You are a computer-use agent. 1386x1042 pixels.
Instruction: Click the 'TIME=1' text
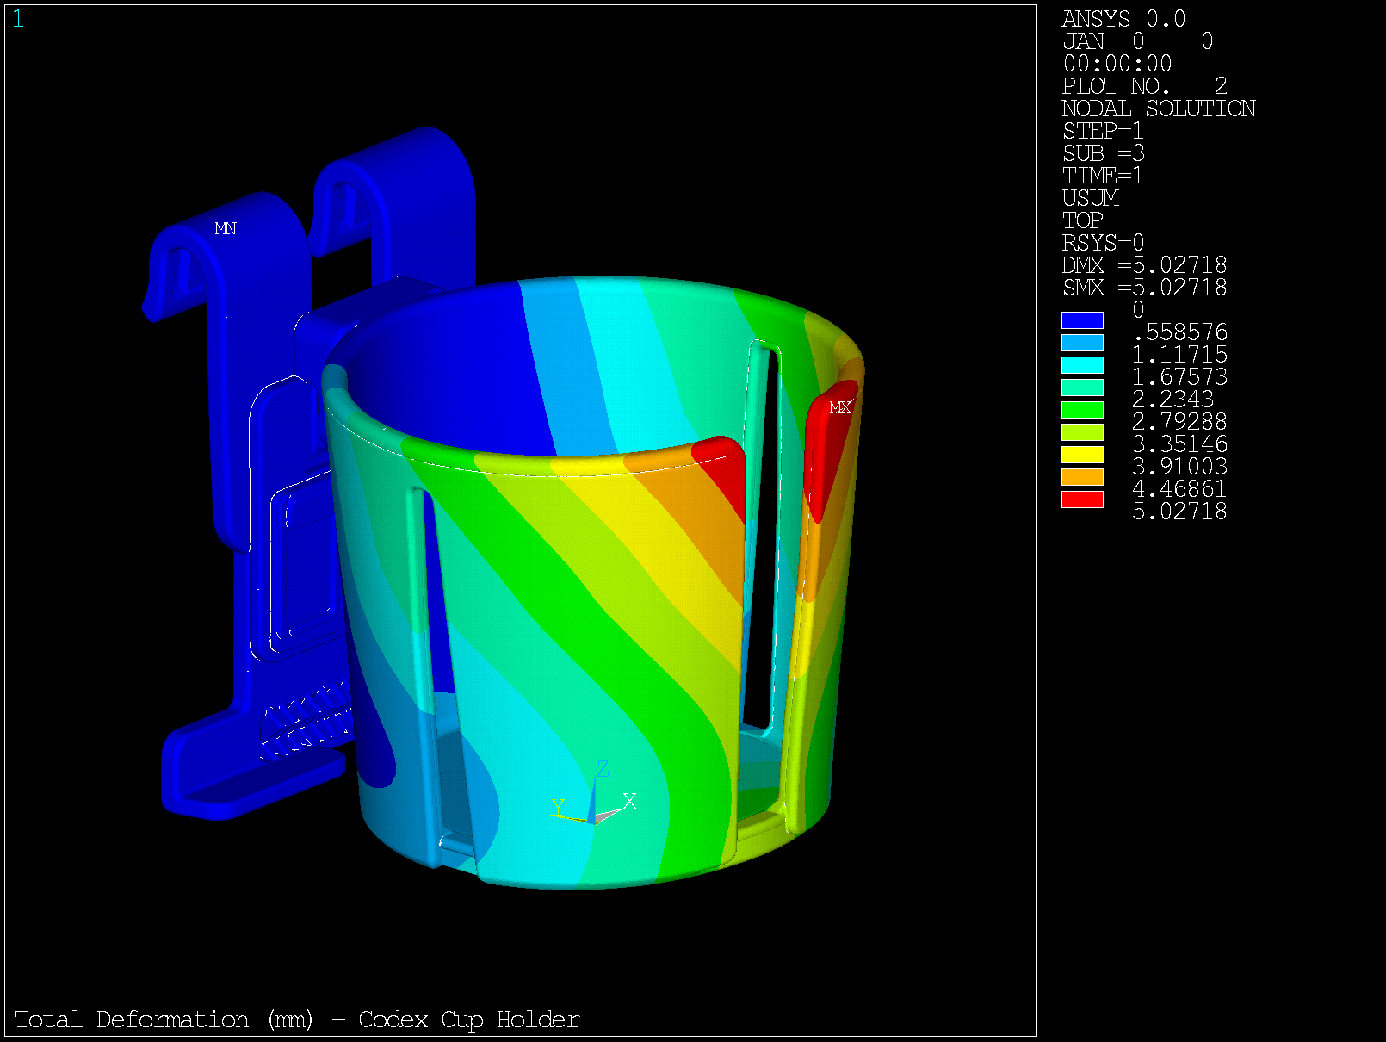[x=1103, y=176]
